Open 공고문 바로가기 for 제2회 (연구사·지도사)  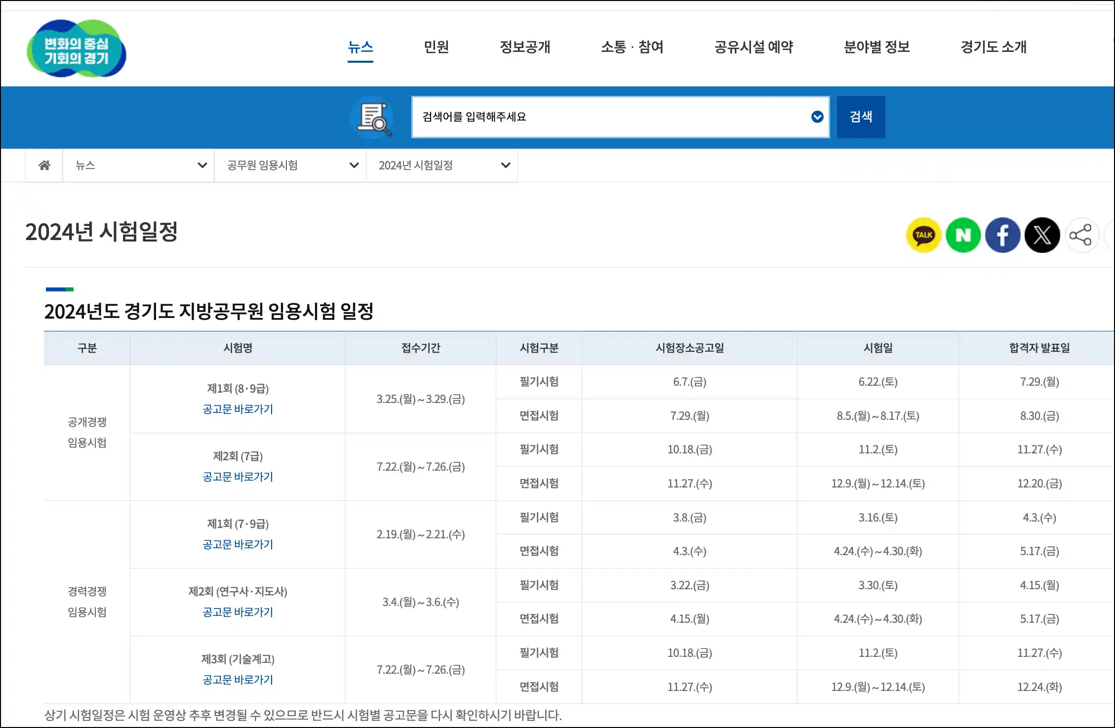pyautogui.click(x=238, y=612)
